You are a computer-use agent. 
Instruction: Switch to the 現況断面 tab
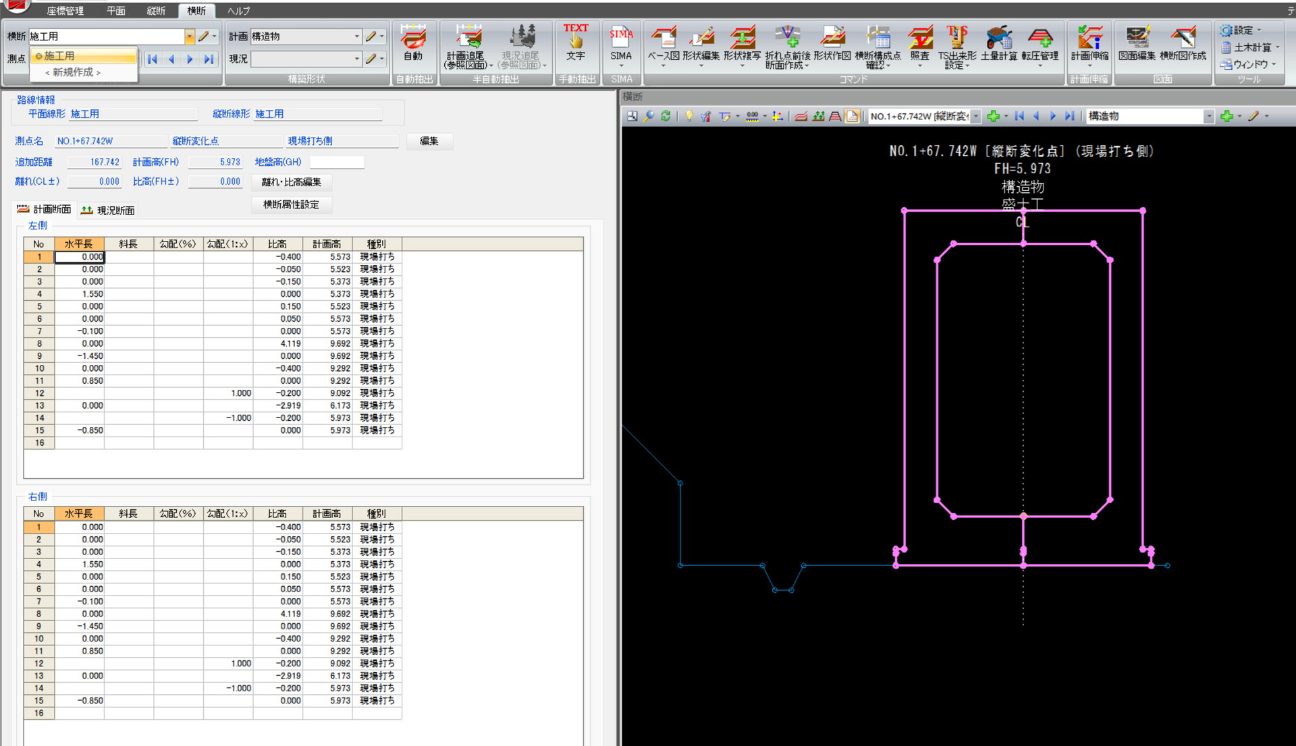pyautogui.click(x=107, y=210)
